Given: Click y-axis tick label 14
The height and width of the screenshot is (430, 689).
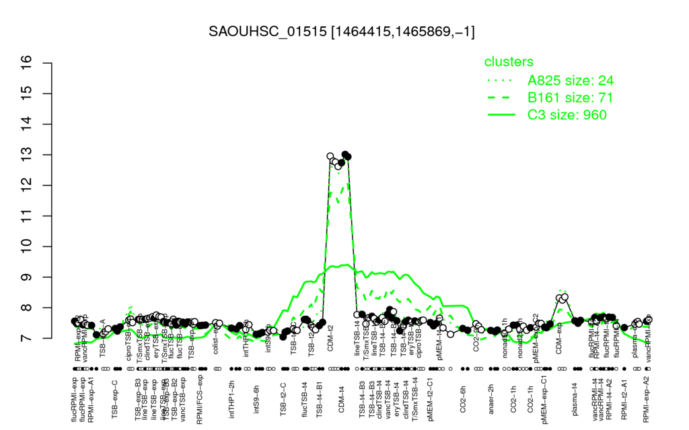Looking at the screenshot, I should (x=27, y=124).
